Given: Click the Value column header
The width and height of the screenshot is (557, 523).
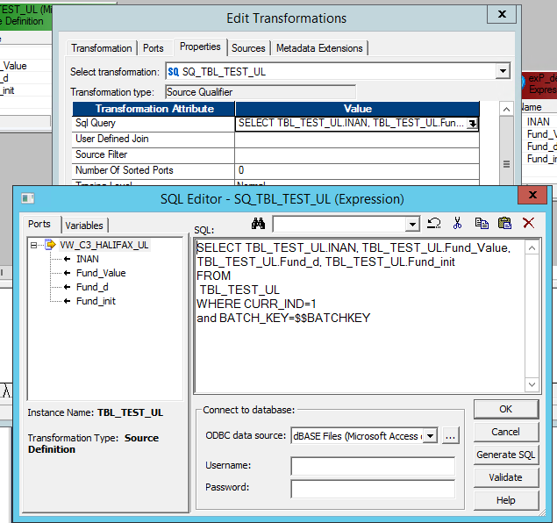Looking at the screenshot, I should [357, 109].
